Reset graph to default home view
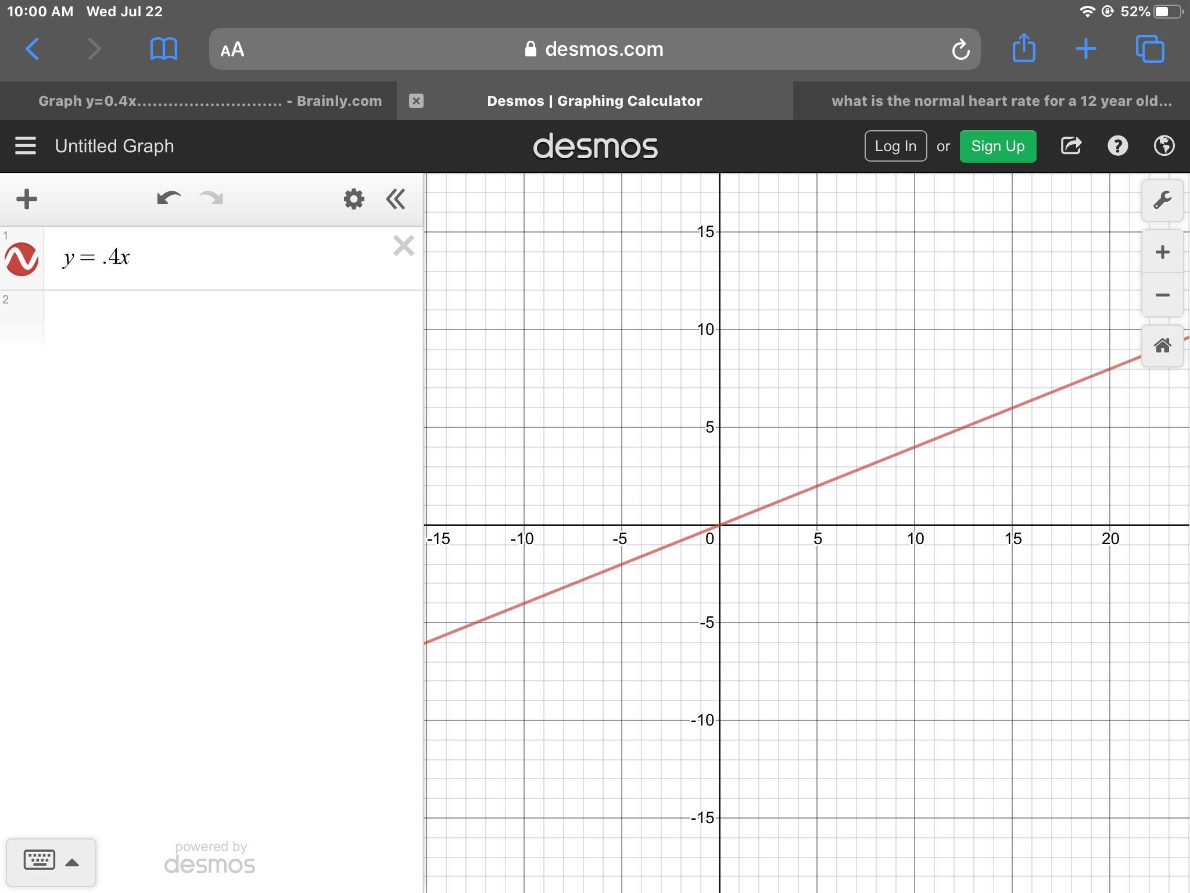 [x=1162, y=347]
